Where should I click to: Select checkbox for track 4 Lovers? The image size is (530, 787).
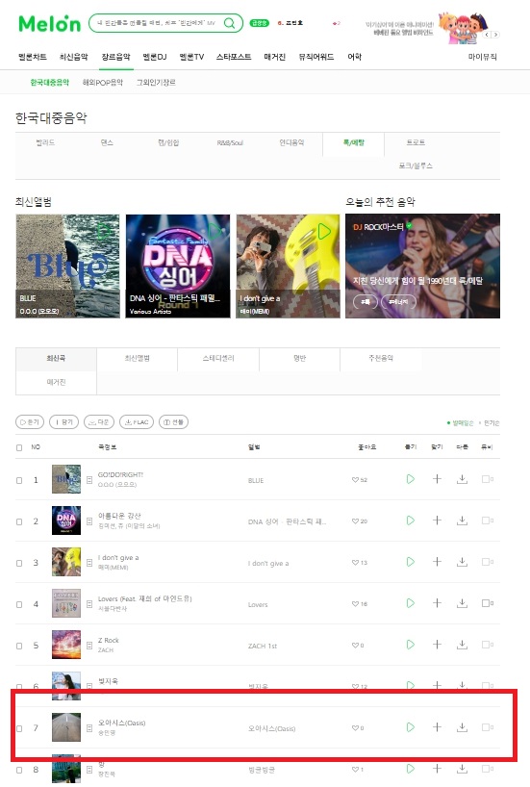[x=19, y=604]
